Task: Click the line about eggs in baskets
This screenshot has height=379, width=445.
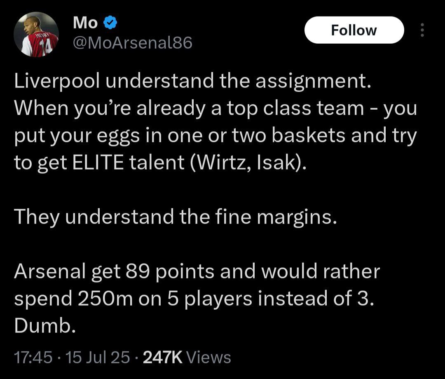Action: tap(215, 136)
